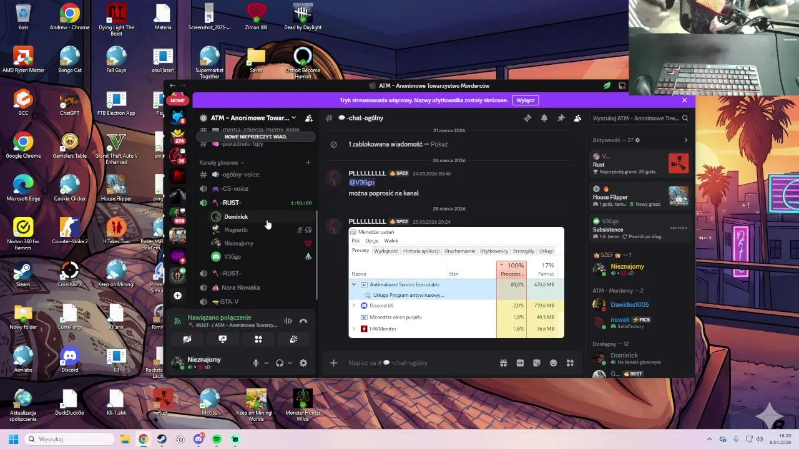The height and width of the screenshot is (449, 799).
Task: Join the GTA-V voice channel
Action: point(256,302)
